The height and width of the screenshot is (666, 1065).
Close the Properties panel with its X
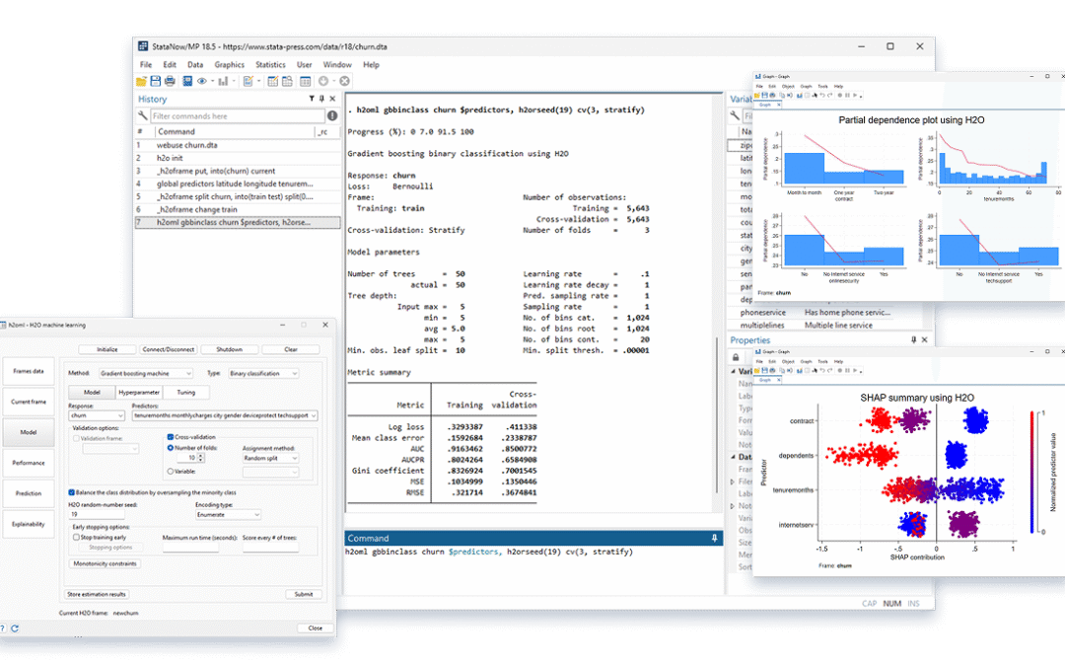coord(924,339)
